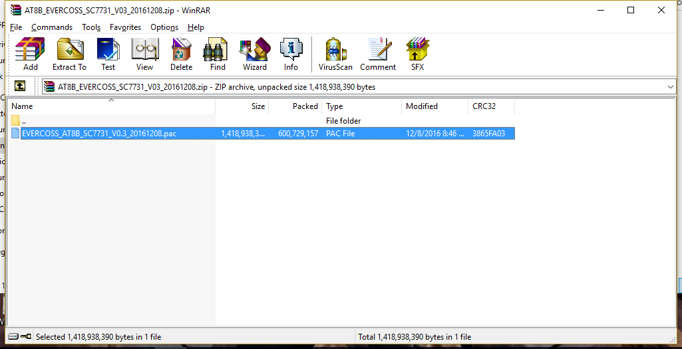This screenshot has width=682, height=349.
Task: Open the Help menu
Action: [x=196, y=27]
